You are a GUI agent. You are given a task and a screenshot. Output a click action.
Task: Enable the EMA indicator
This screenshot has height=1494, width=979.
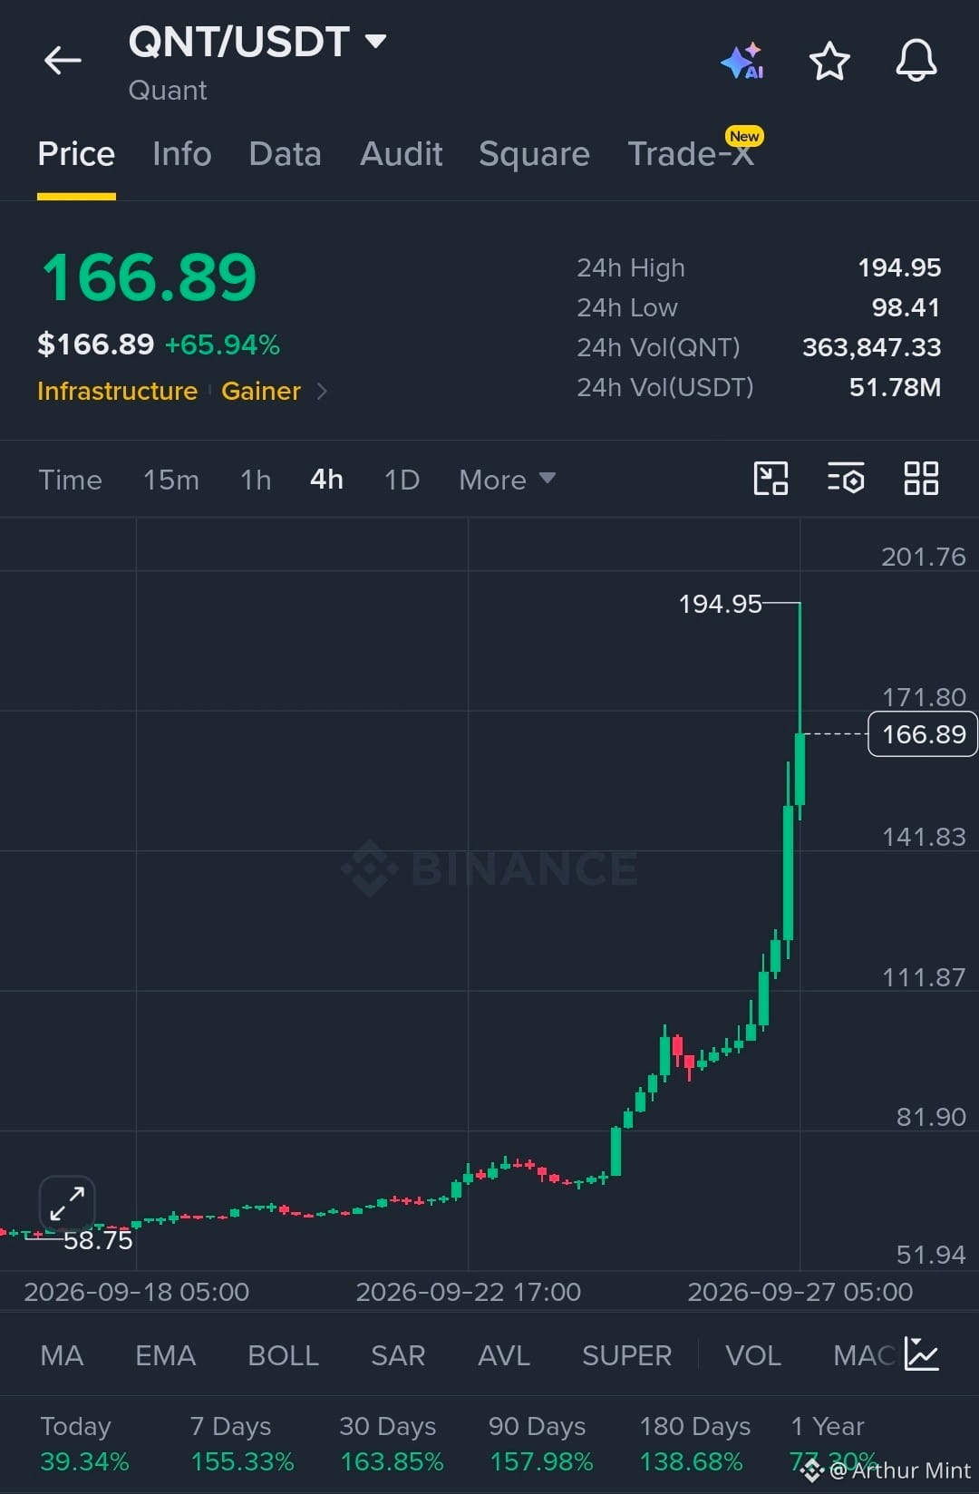click(x=165, y=1355)
